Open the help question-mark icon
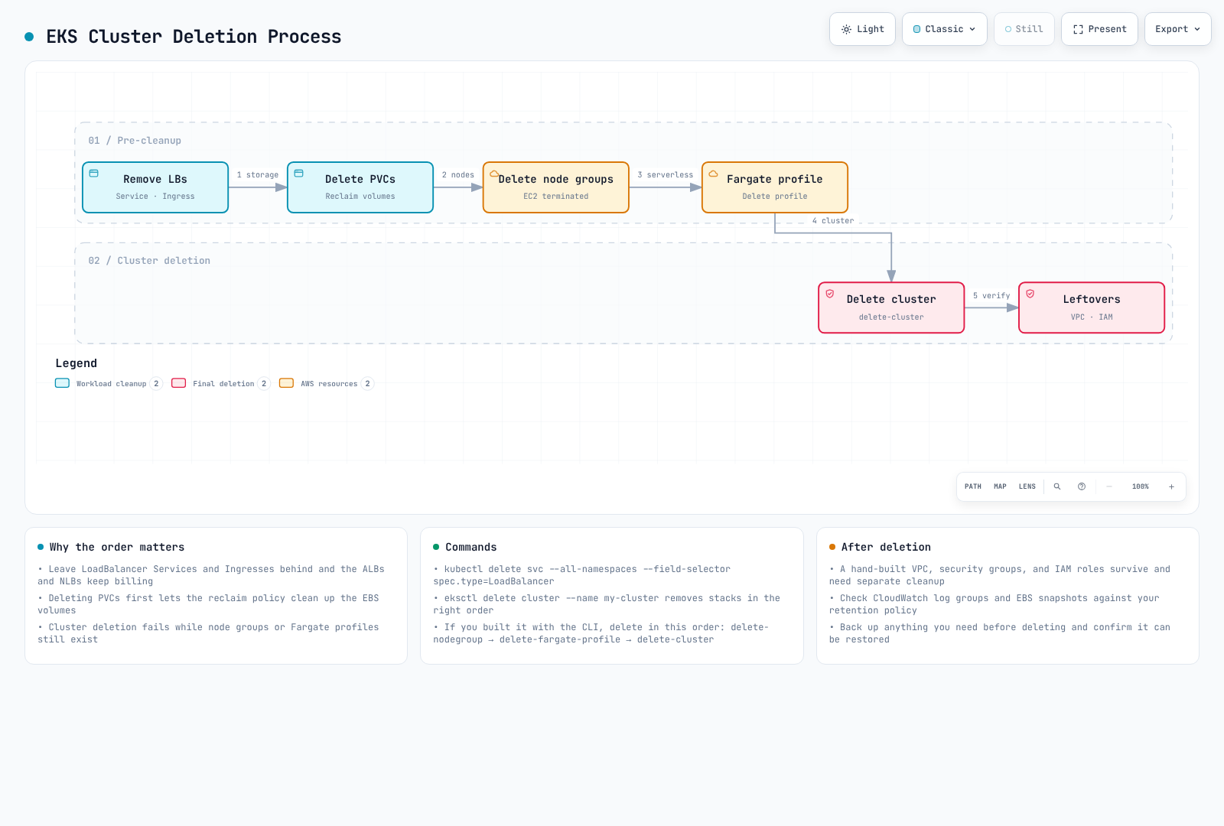The width and height of the screenshot is (1224, 826). [1082, 486]
